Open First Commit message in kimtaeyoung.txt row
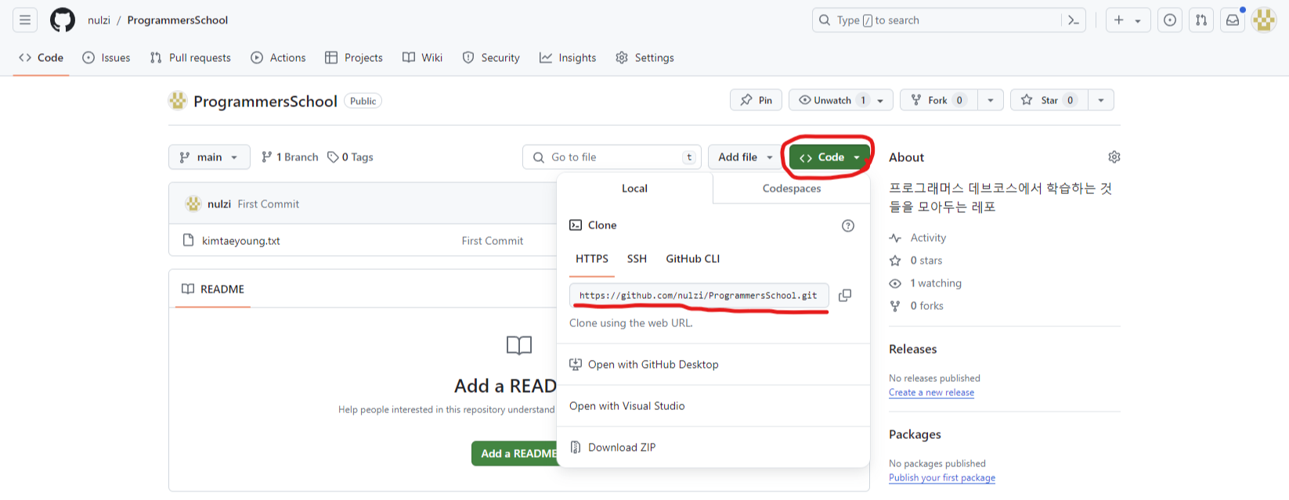The image size is (1289, 500). [x=493, y=241]
